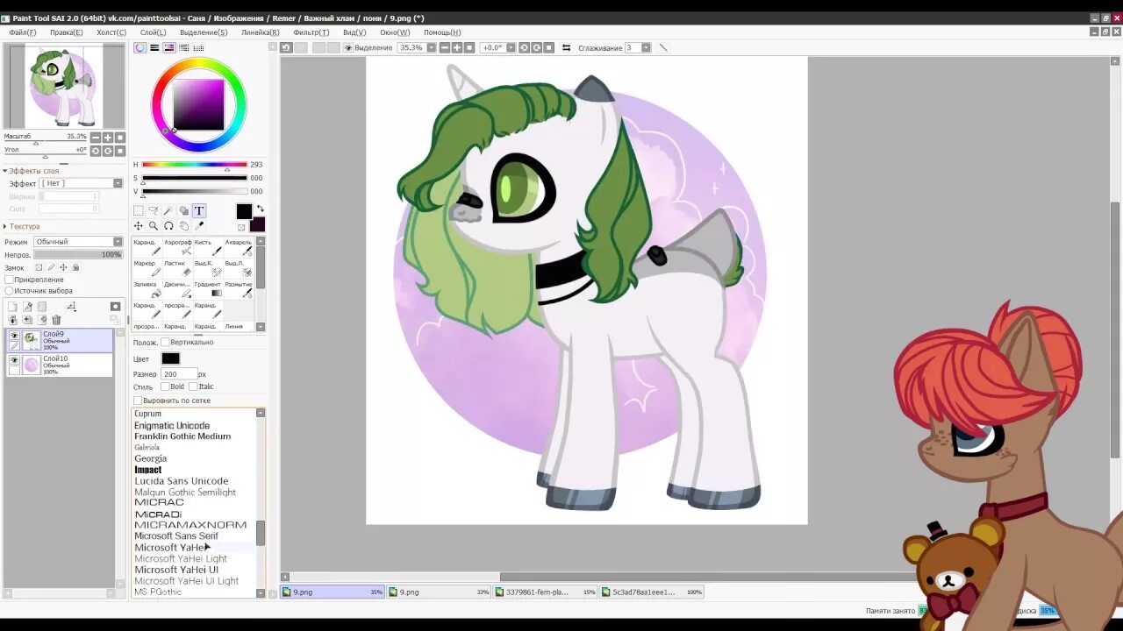Hide layer Слой10 with eye icon
This screenshot has width=1123, height=631.
click(x=14, y=359)
